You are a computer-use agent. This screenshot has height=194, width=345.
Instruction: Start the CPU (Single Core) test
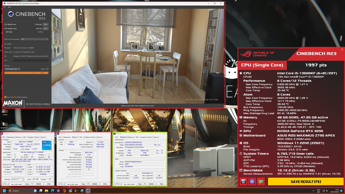[46, 29]
